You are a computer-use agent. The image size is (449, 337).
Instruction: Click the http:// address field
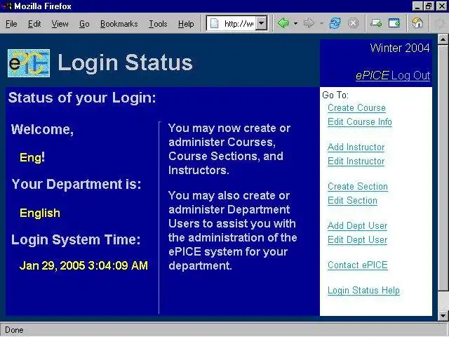tap(239, 23)
